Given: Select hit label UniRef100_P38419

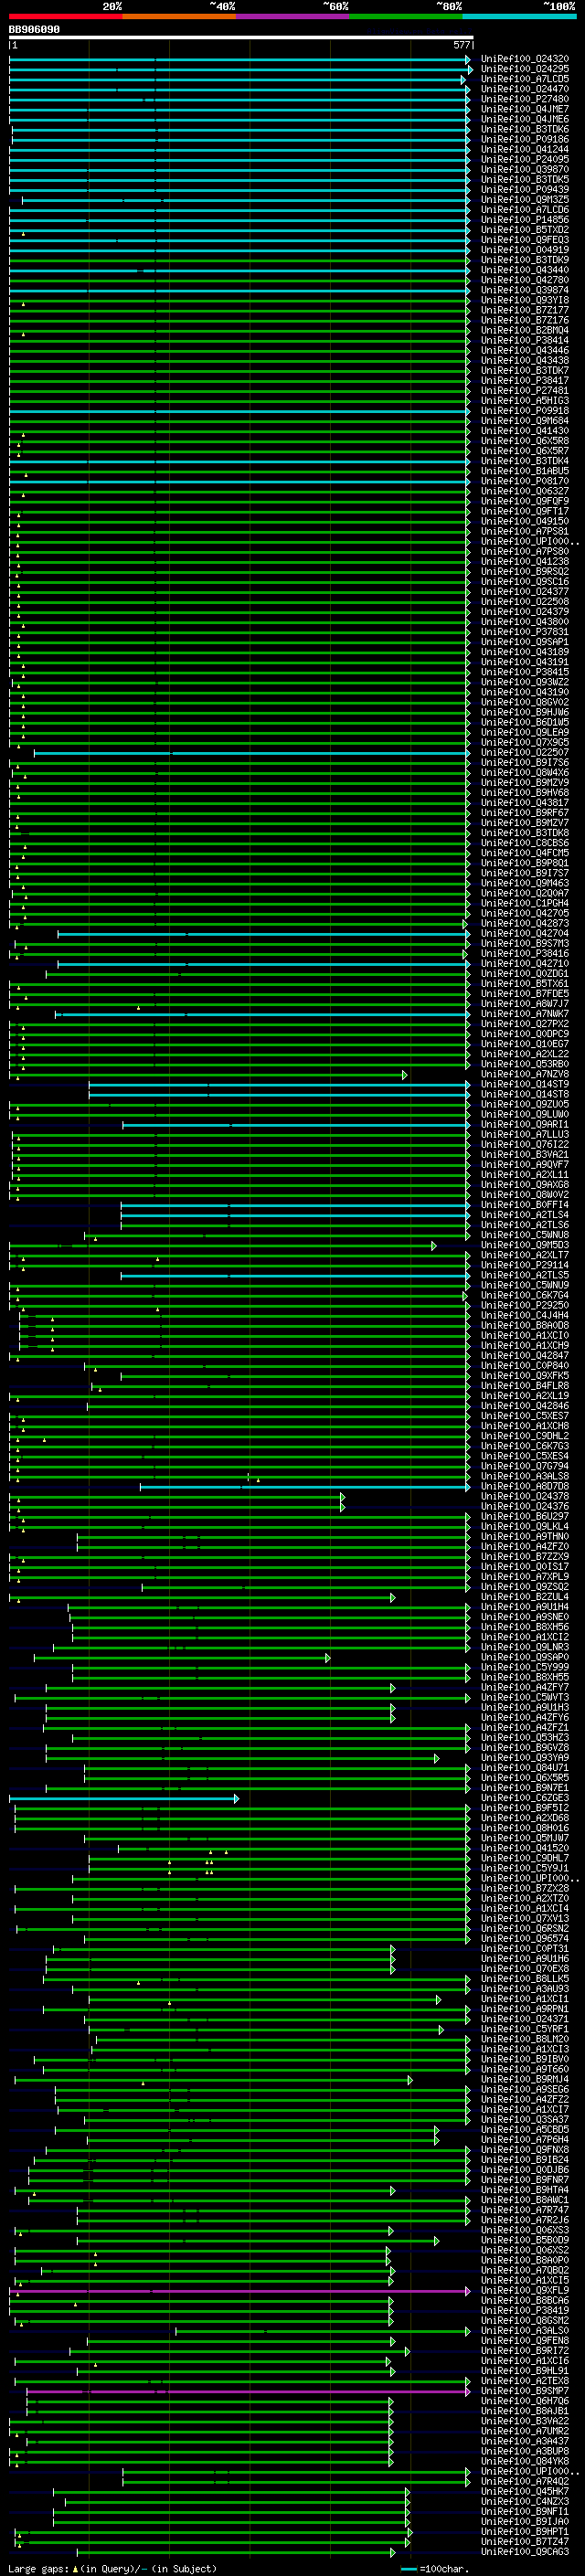Looking at the screenshot, I should [525, 2311].
